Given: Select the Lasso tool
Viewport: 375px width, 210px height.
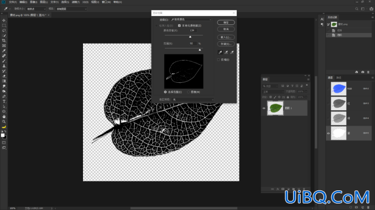Looking at the screenshot, I should pyautogui.click(x=4, y=31).
